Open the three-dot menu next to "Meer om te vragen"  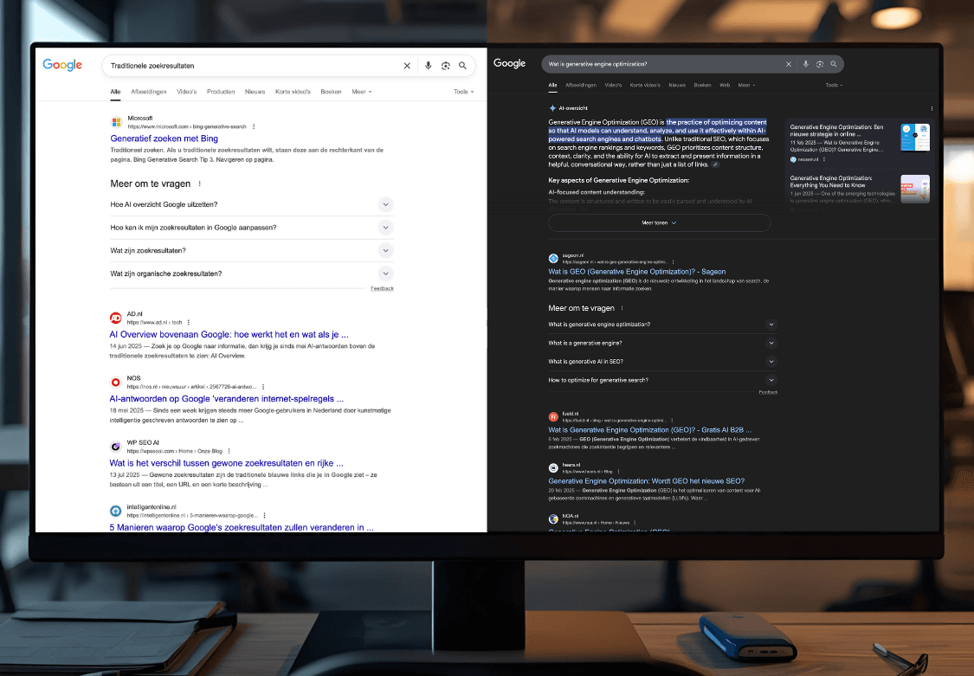click(x=199, y=183)
